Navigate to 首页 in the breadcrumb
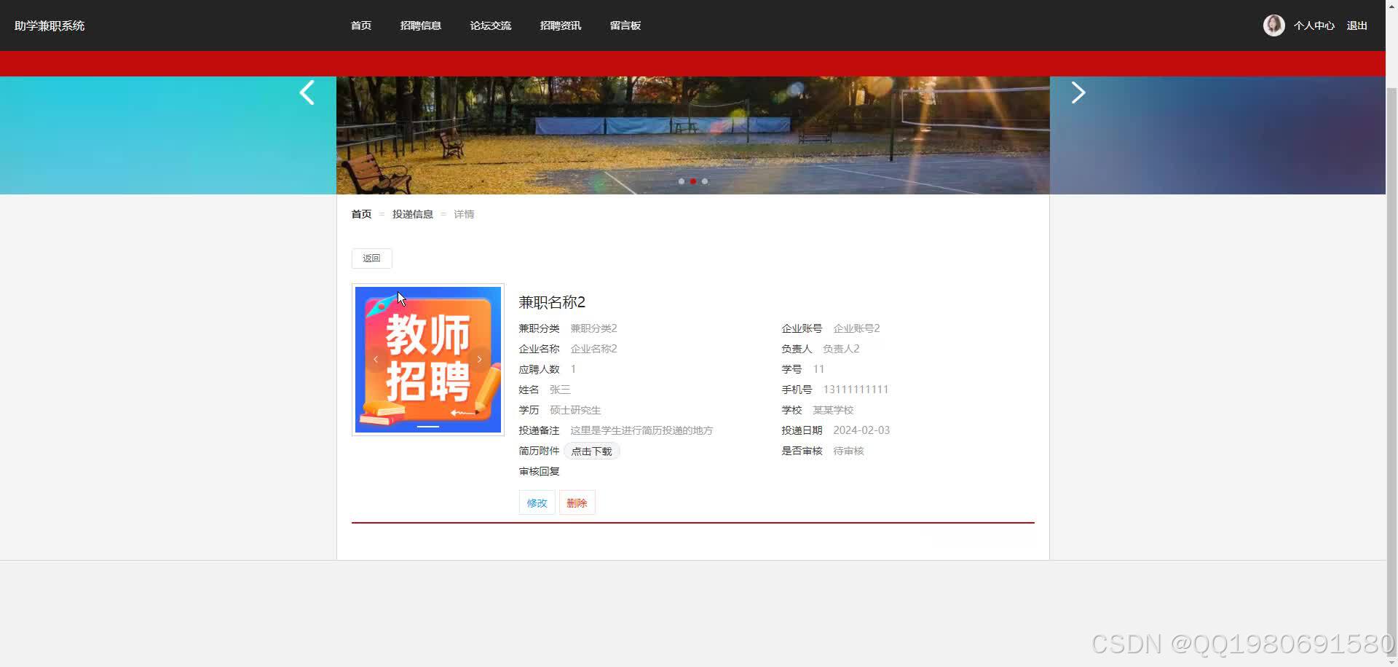The height and width of the screenshot is (667, 1398). pos(360,213)
